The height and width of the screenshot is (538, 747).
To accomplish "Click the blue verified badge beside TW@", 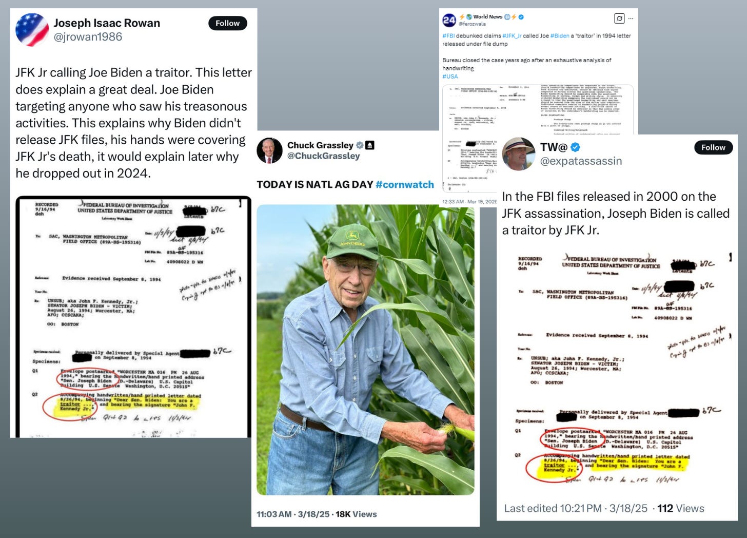I will [576, 147].
